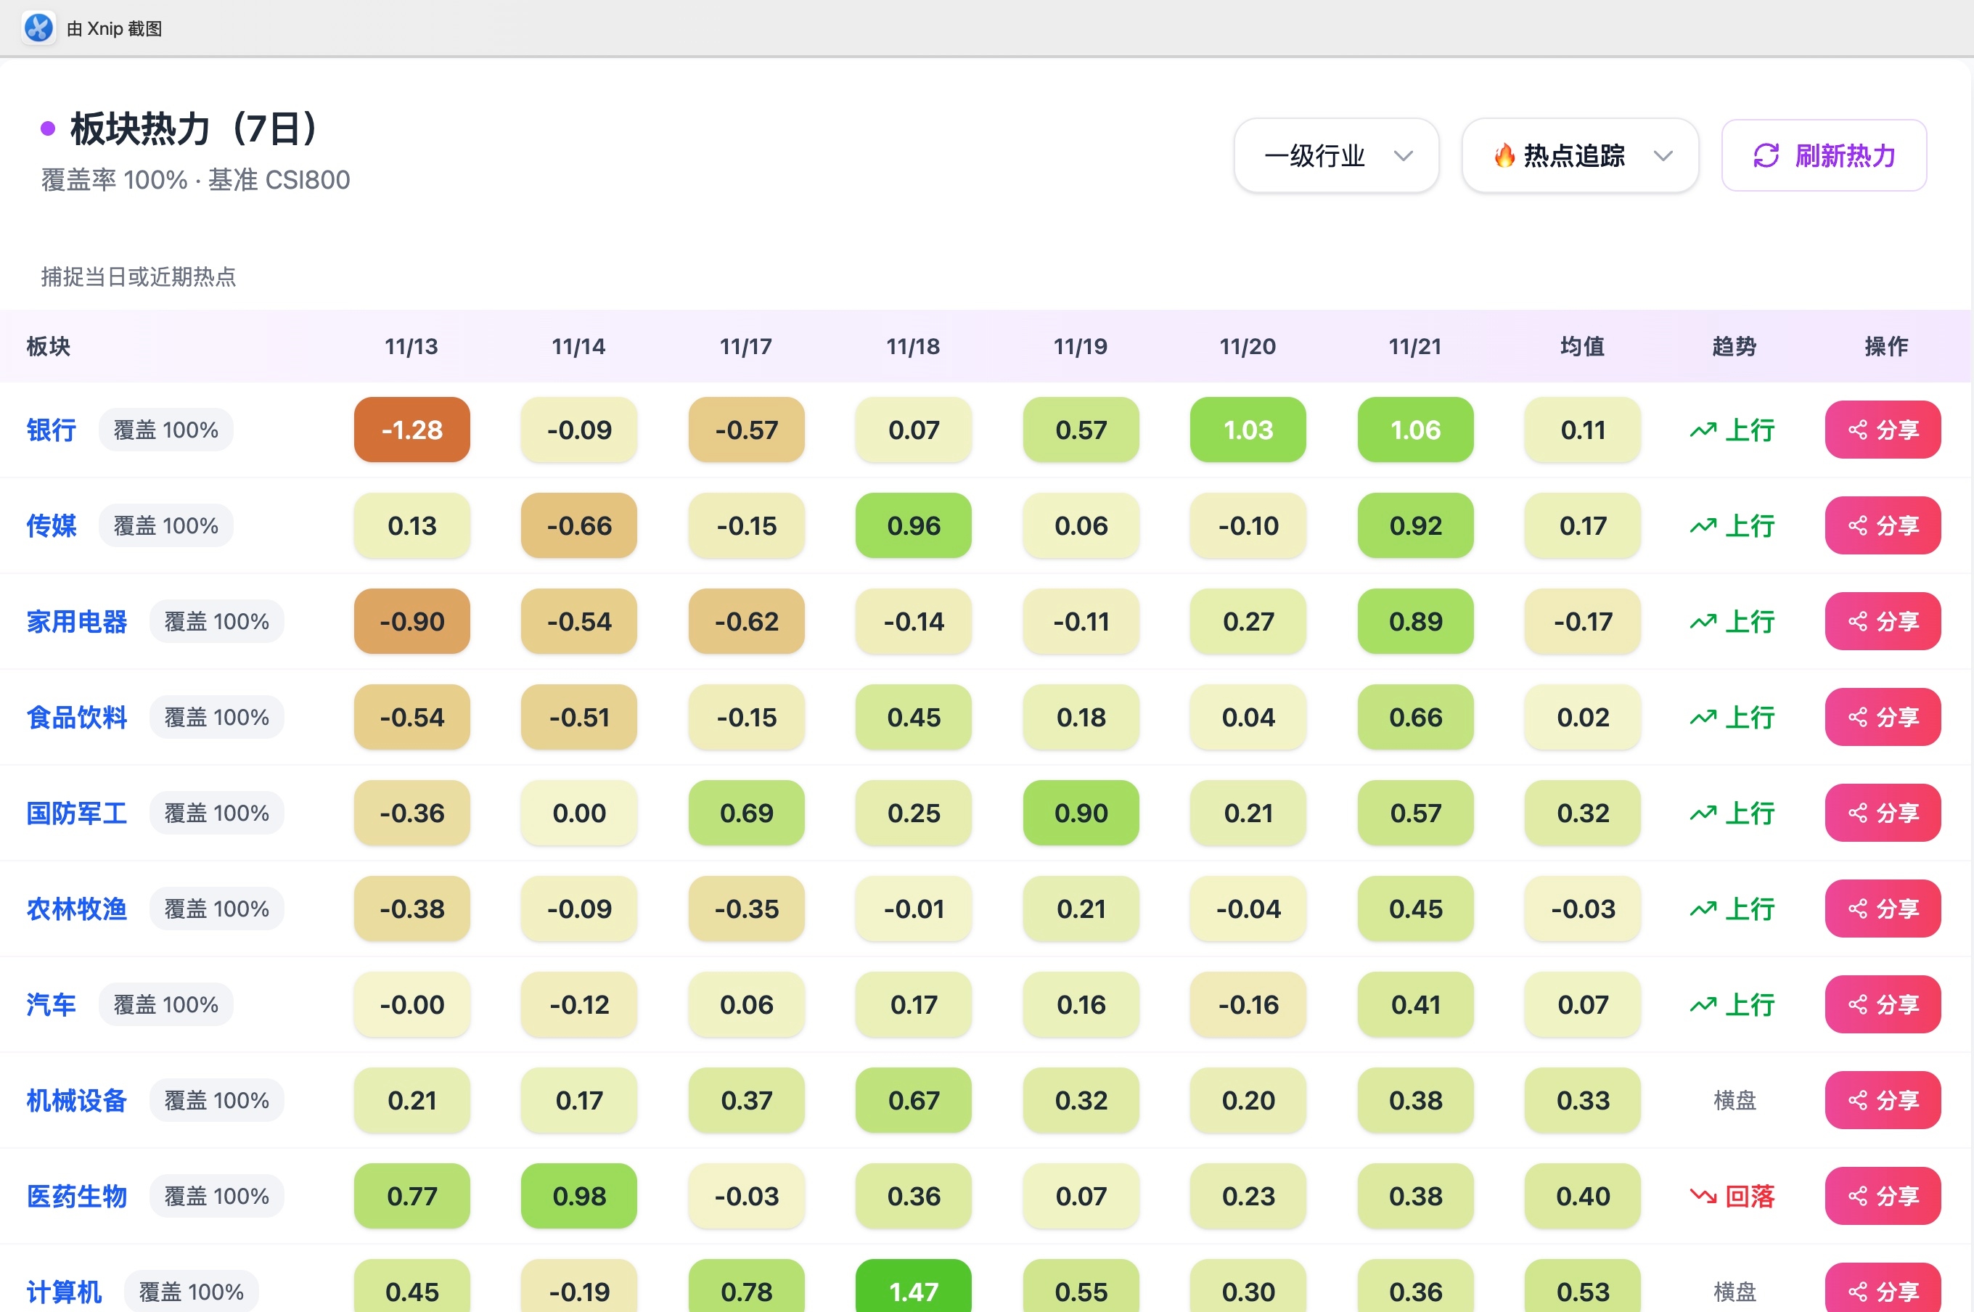The image size is (1974, 1312).
Task: Click the refresh icon in 刷新热力 button
Action: point(1766,155)
